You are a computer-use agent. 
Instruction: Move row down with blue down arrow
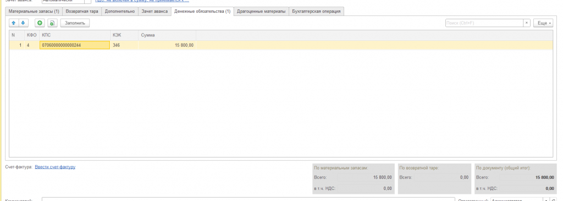(x=23, y=23)
